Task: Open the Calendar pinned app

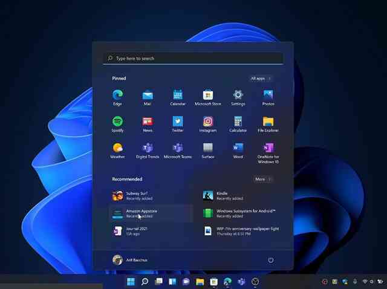Action: click(178, 98)
